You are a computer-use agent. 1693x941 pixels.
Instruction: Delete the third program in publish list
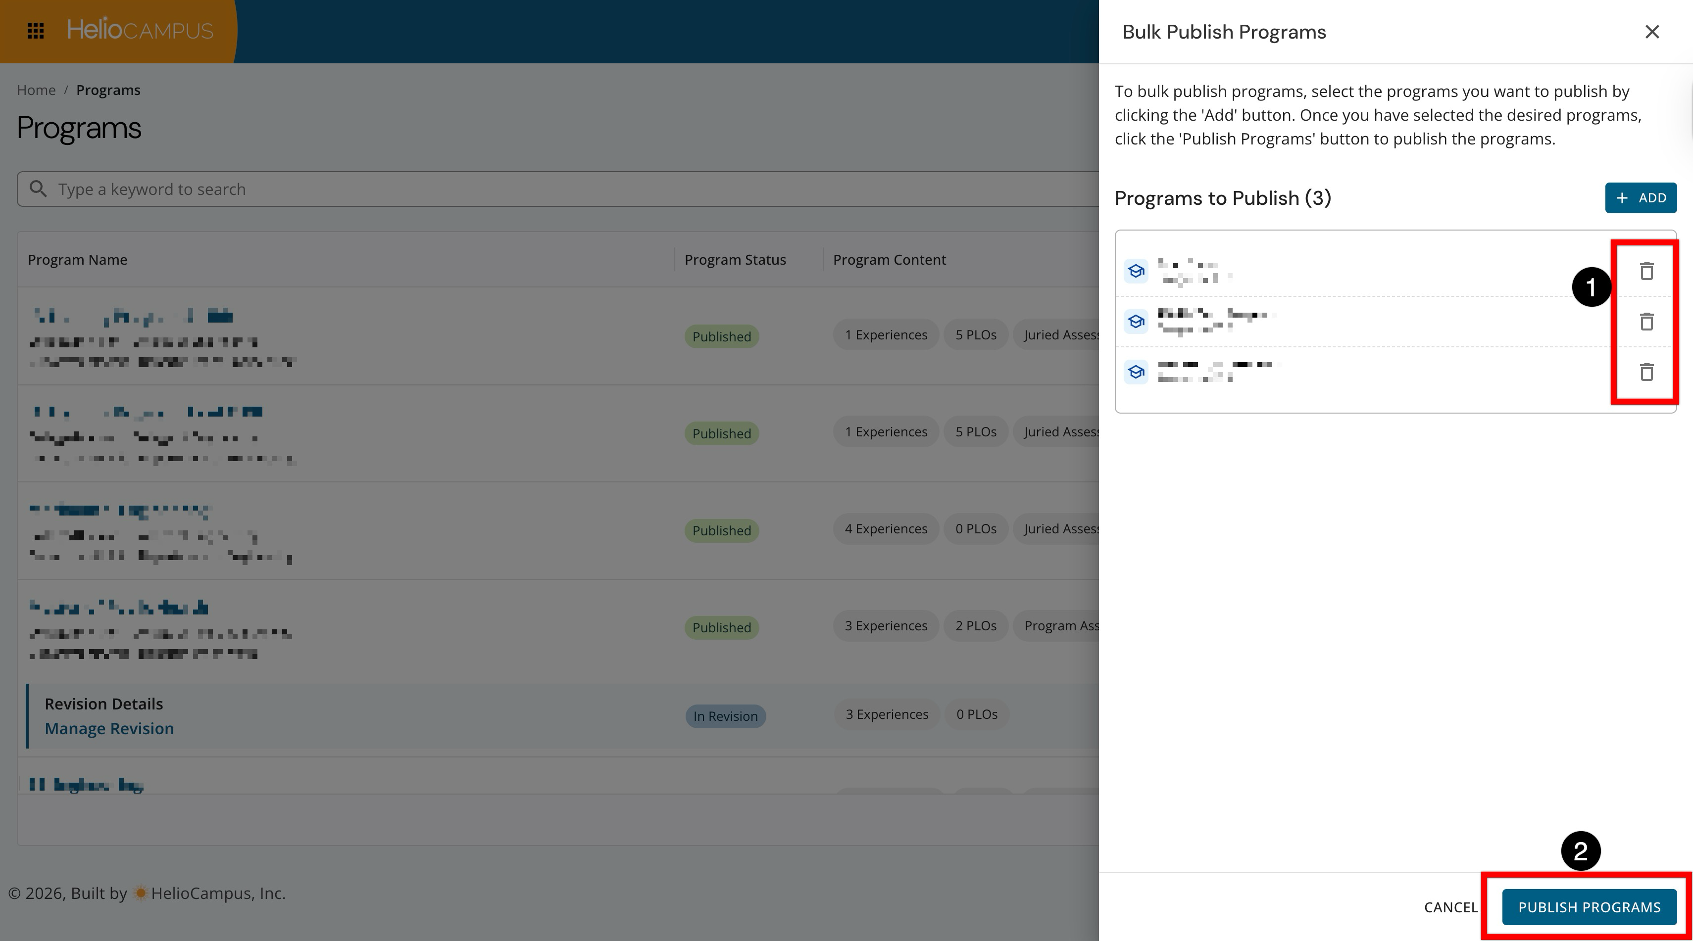(x=1646, y=373)
